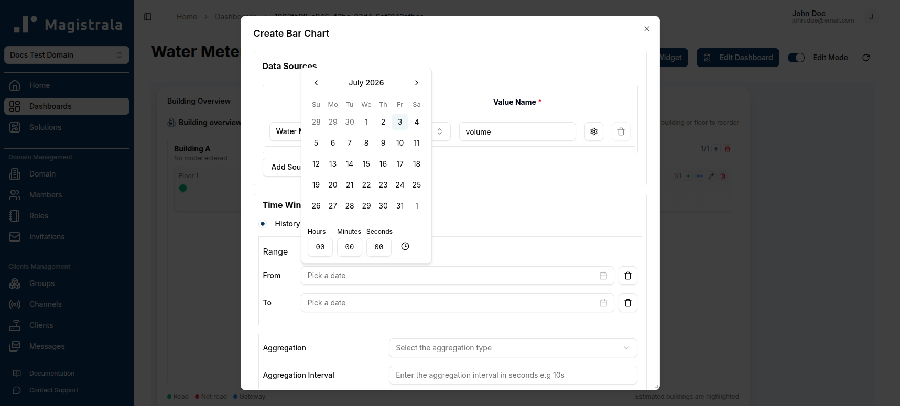This screenshot has width=900, height=406.
Task: Select July 3 in the calendar
Action: point(400,122)
